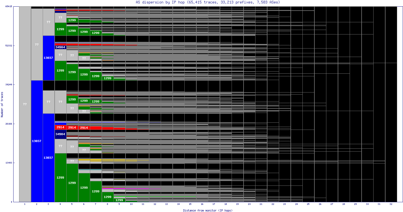Click the 'Distance from monitor (IP hops)' axis label

pyautogui.click(x=208, y=210)
